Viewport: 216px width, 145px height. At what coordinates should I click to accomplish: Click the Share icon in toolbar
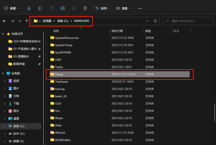[74, 8]
